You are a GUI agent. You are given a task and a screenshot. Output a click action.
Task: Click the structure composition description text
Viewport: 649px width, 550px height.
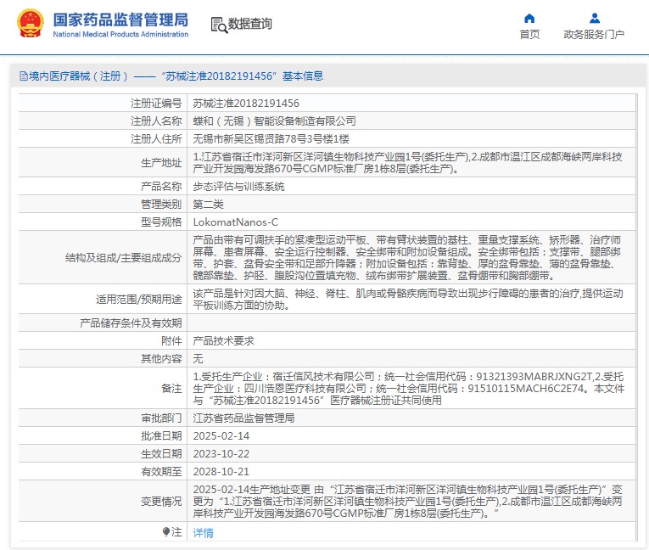[407, 258]
